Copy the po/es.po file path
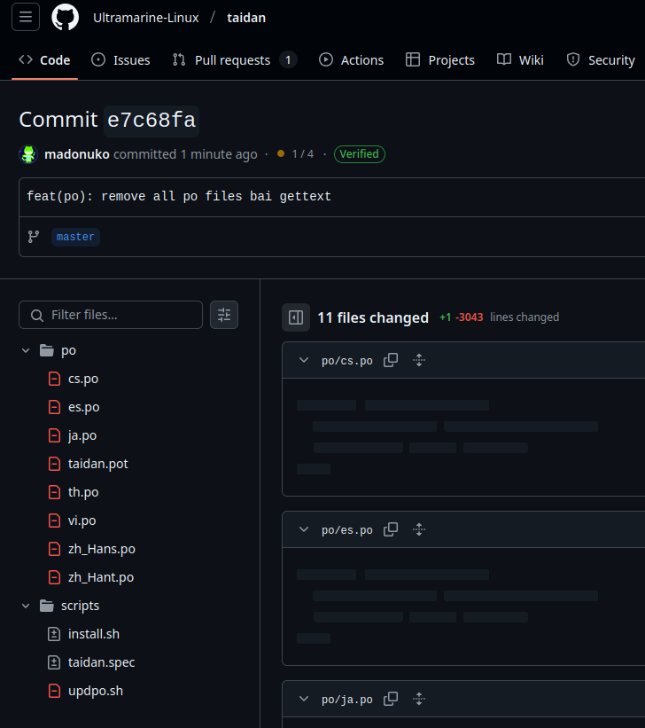Screen dimensions: 645x728 tap(391, 529)
